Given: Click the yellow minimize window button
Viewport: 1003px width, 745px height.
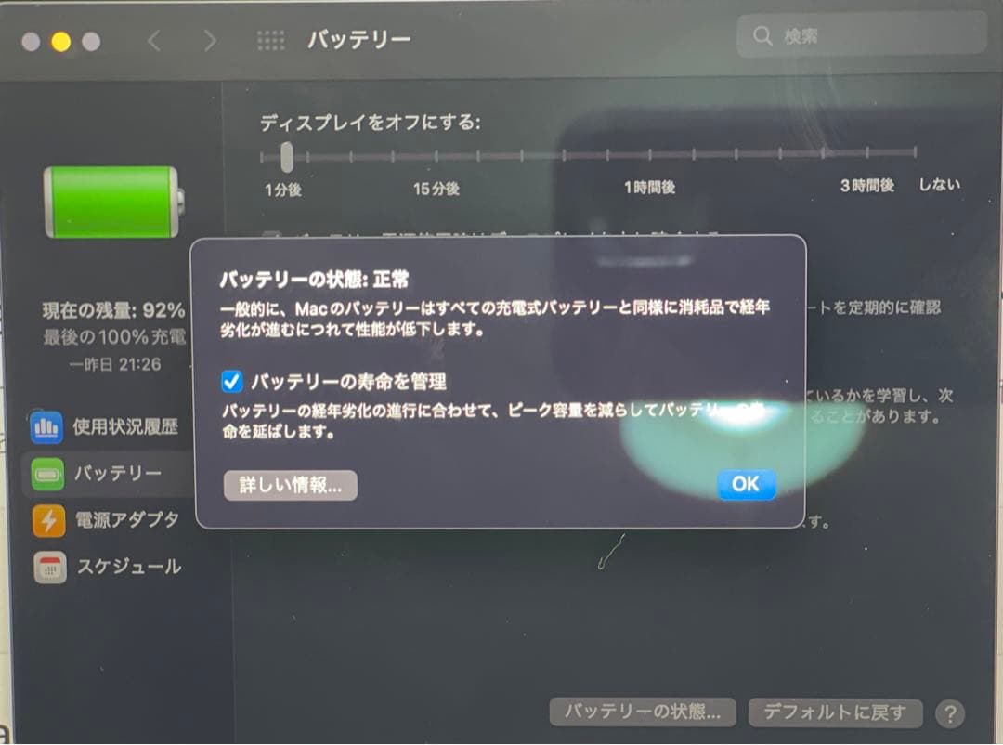Looking at the screenshot, I should (60, 42).
